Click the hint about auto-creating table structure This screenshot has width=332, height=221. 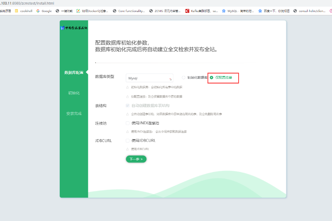coord(176,114)
